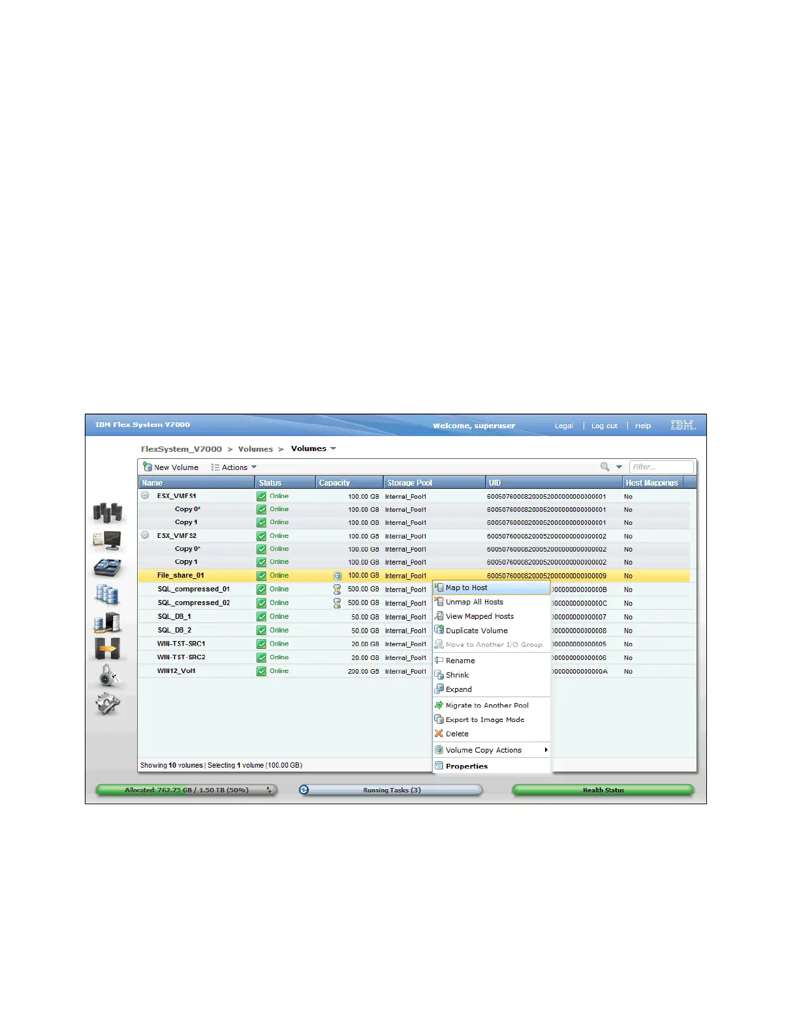
Task: Choose Shrink from context menu
Action: (492, 675)
